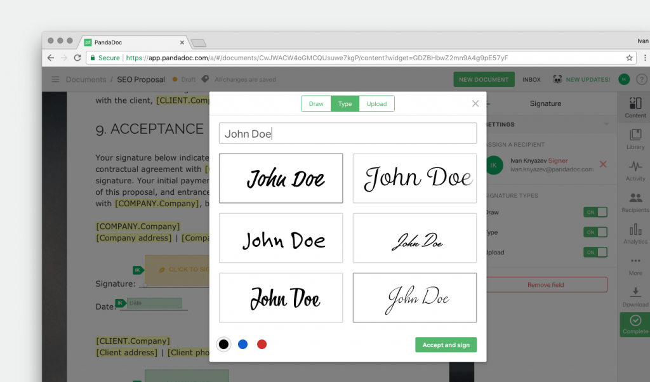650x382 pixels.
Task: Click the New Document button
Action: click(484, 79)
